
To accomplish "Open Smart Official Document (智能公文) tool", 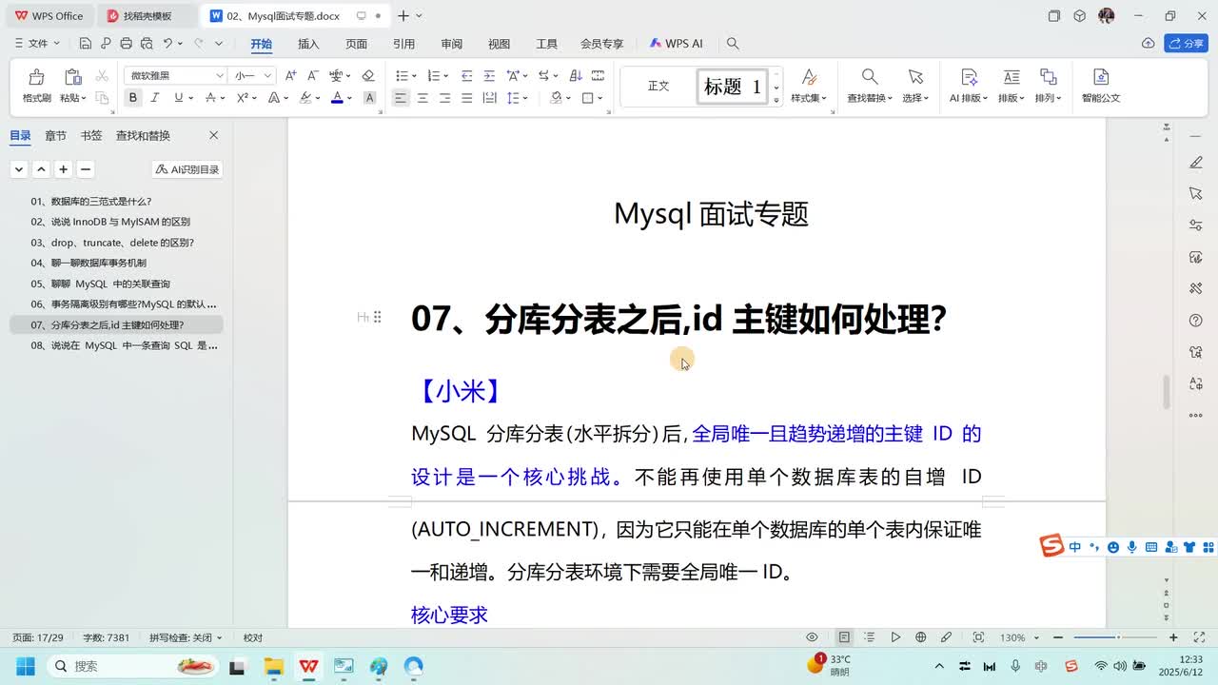I will (1101, 86).
